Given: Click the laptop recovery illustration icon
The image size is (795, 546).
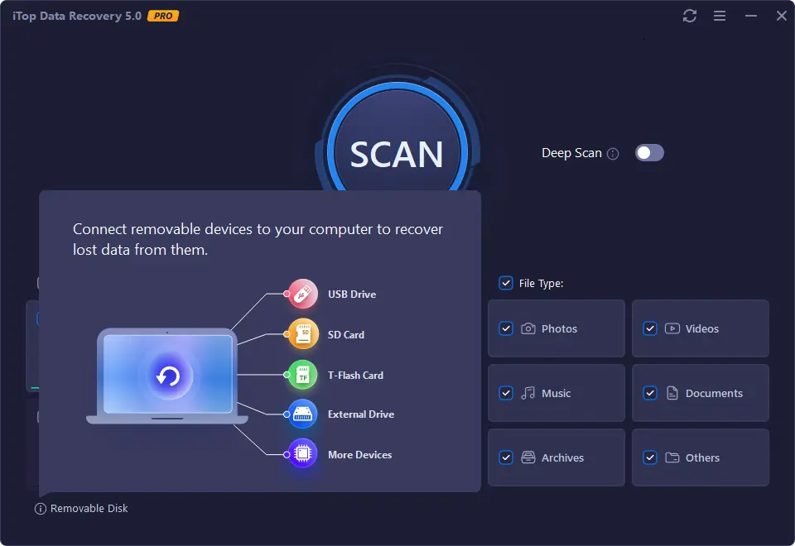Looking at the screenshot, I should (x=168, y=377).
